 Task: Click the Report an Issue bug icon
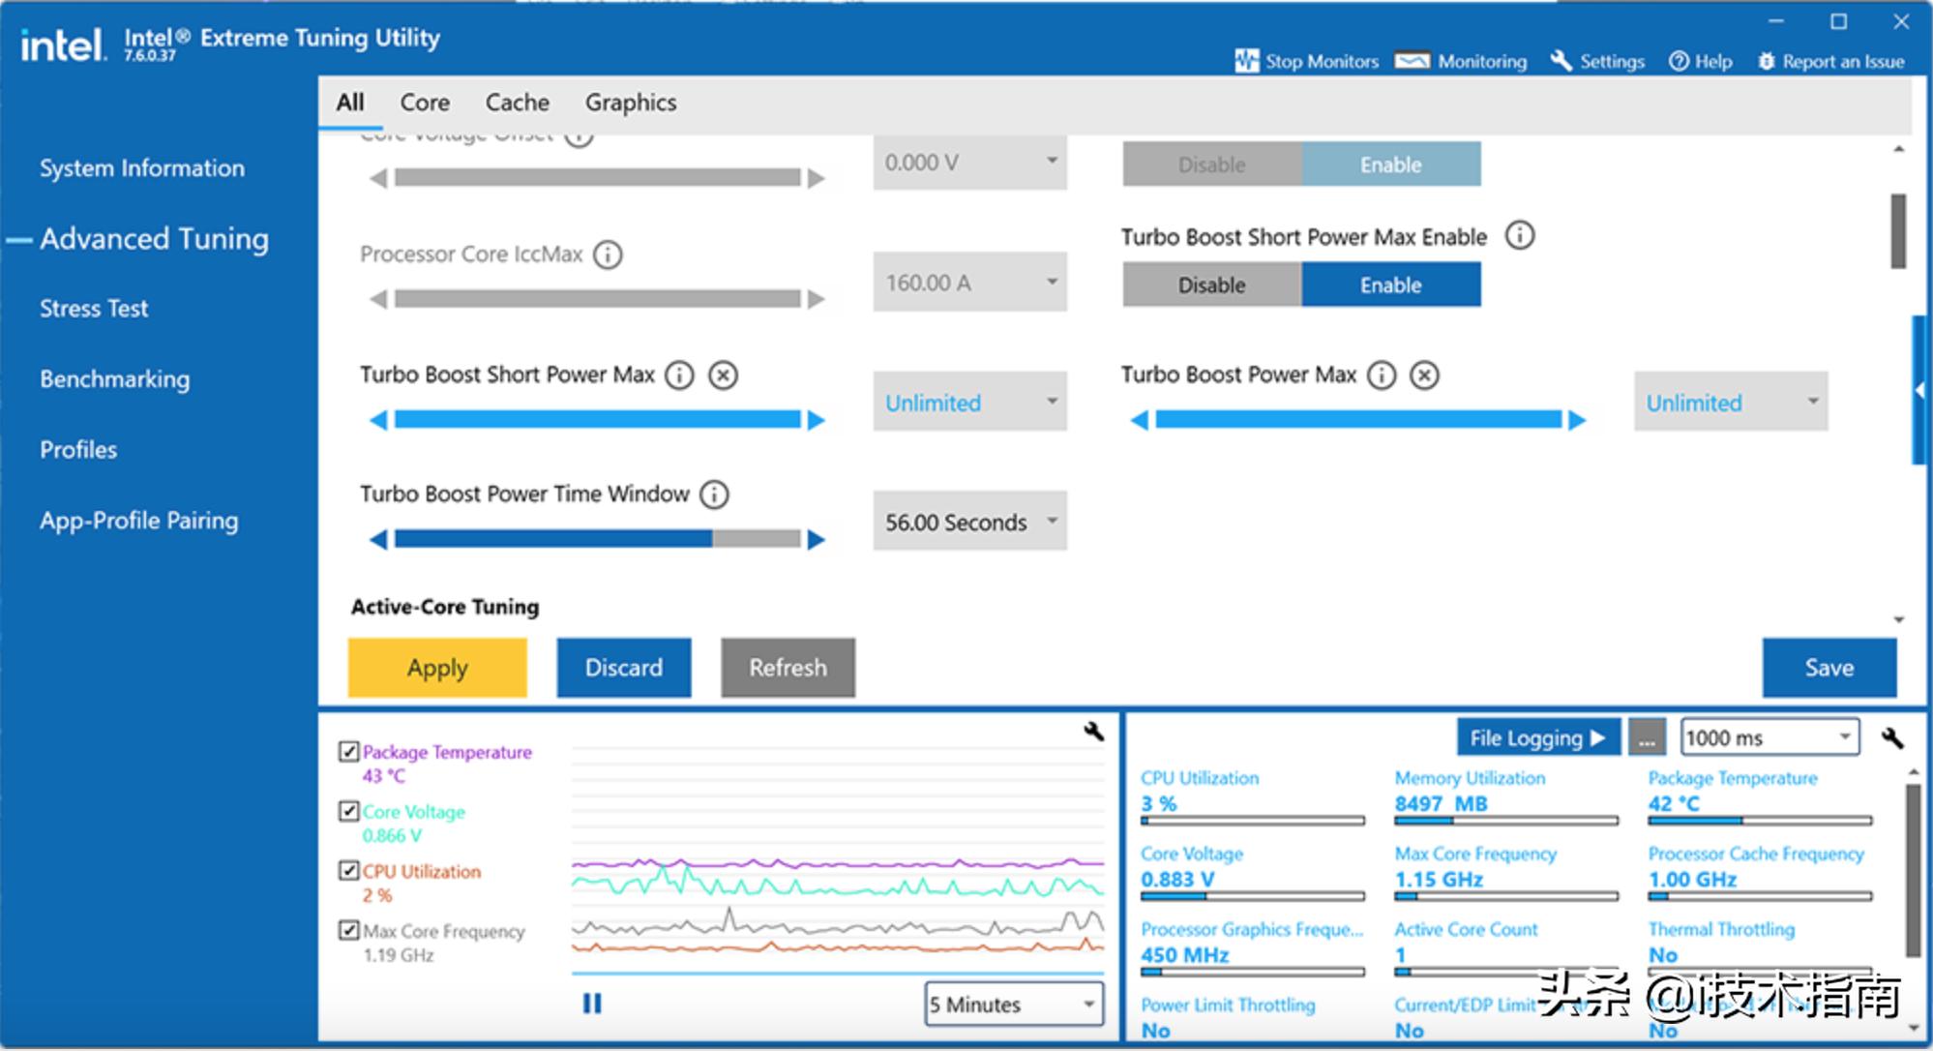1766,61
